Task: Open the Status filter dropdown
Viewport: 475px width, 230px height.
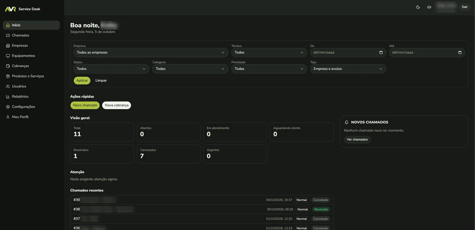Action: pos(111,69)
